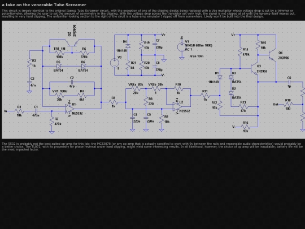Screen dimensions: 305x229
Task: Click the 'R14' 470k resistor label
Action: pyautogui.click(x=246, y=49)
